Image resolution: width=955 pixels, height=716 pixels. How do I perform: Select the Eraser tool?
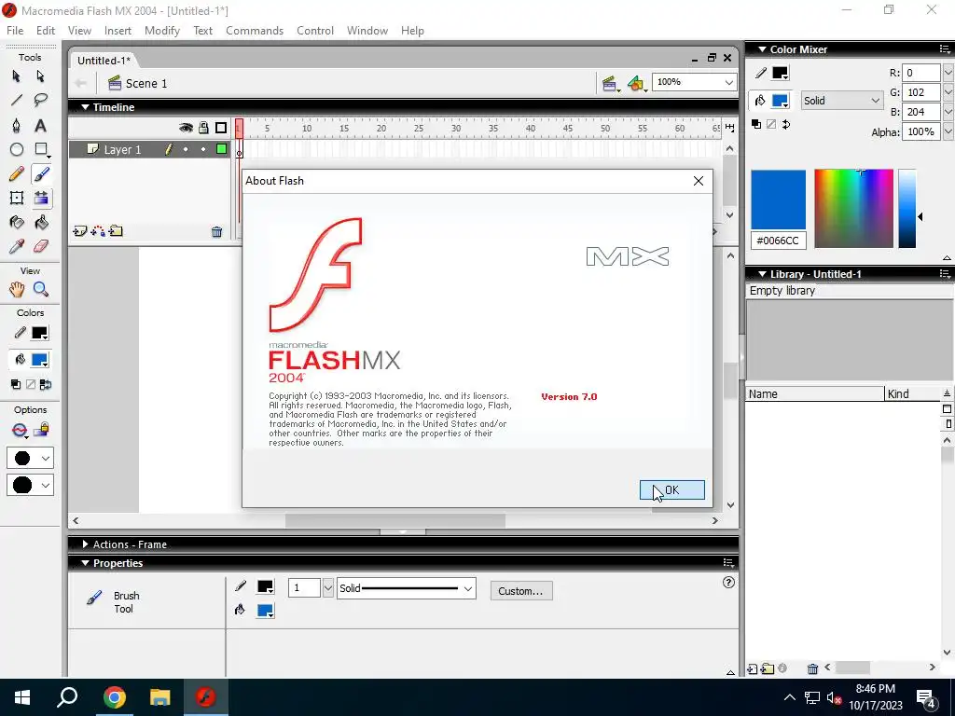pos(41,246)
